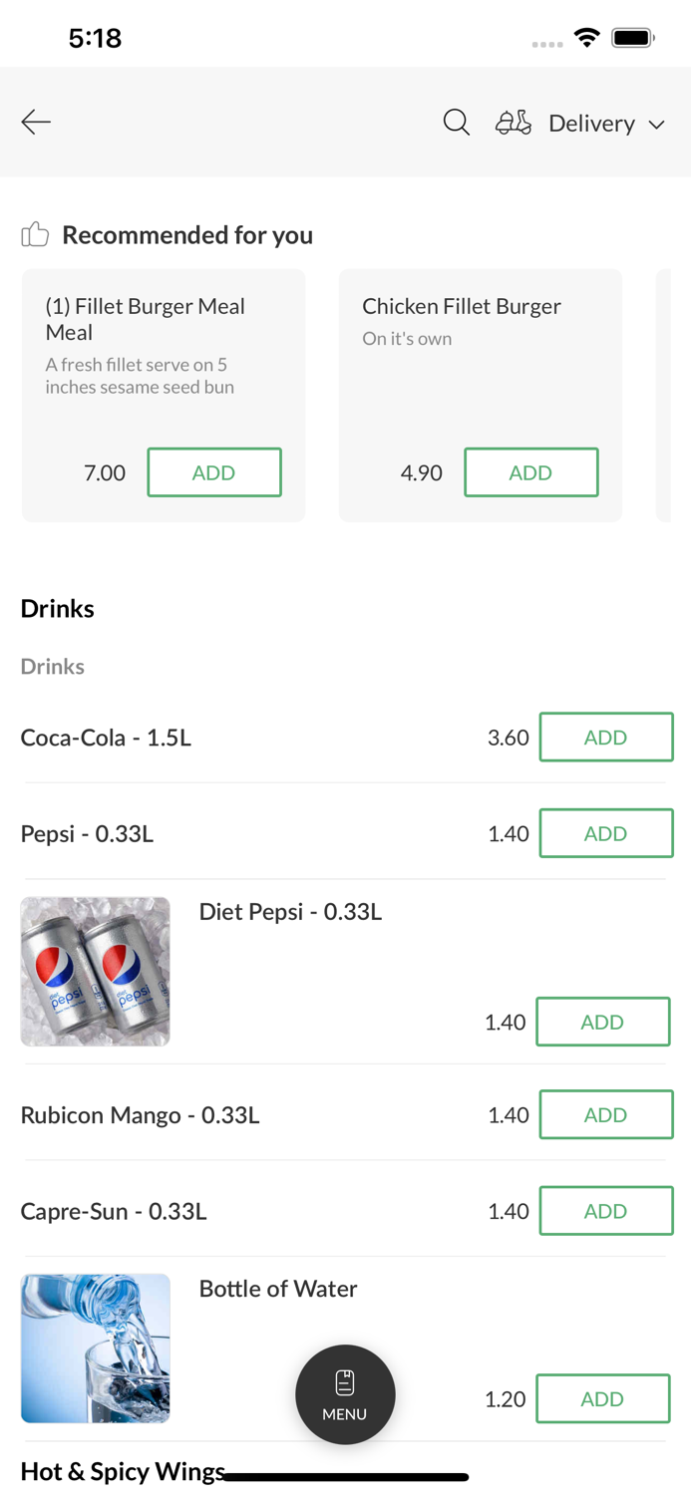Add Rubicon Mango 0.33L to order

[x=605, y=1114]
